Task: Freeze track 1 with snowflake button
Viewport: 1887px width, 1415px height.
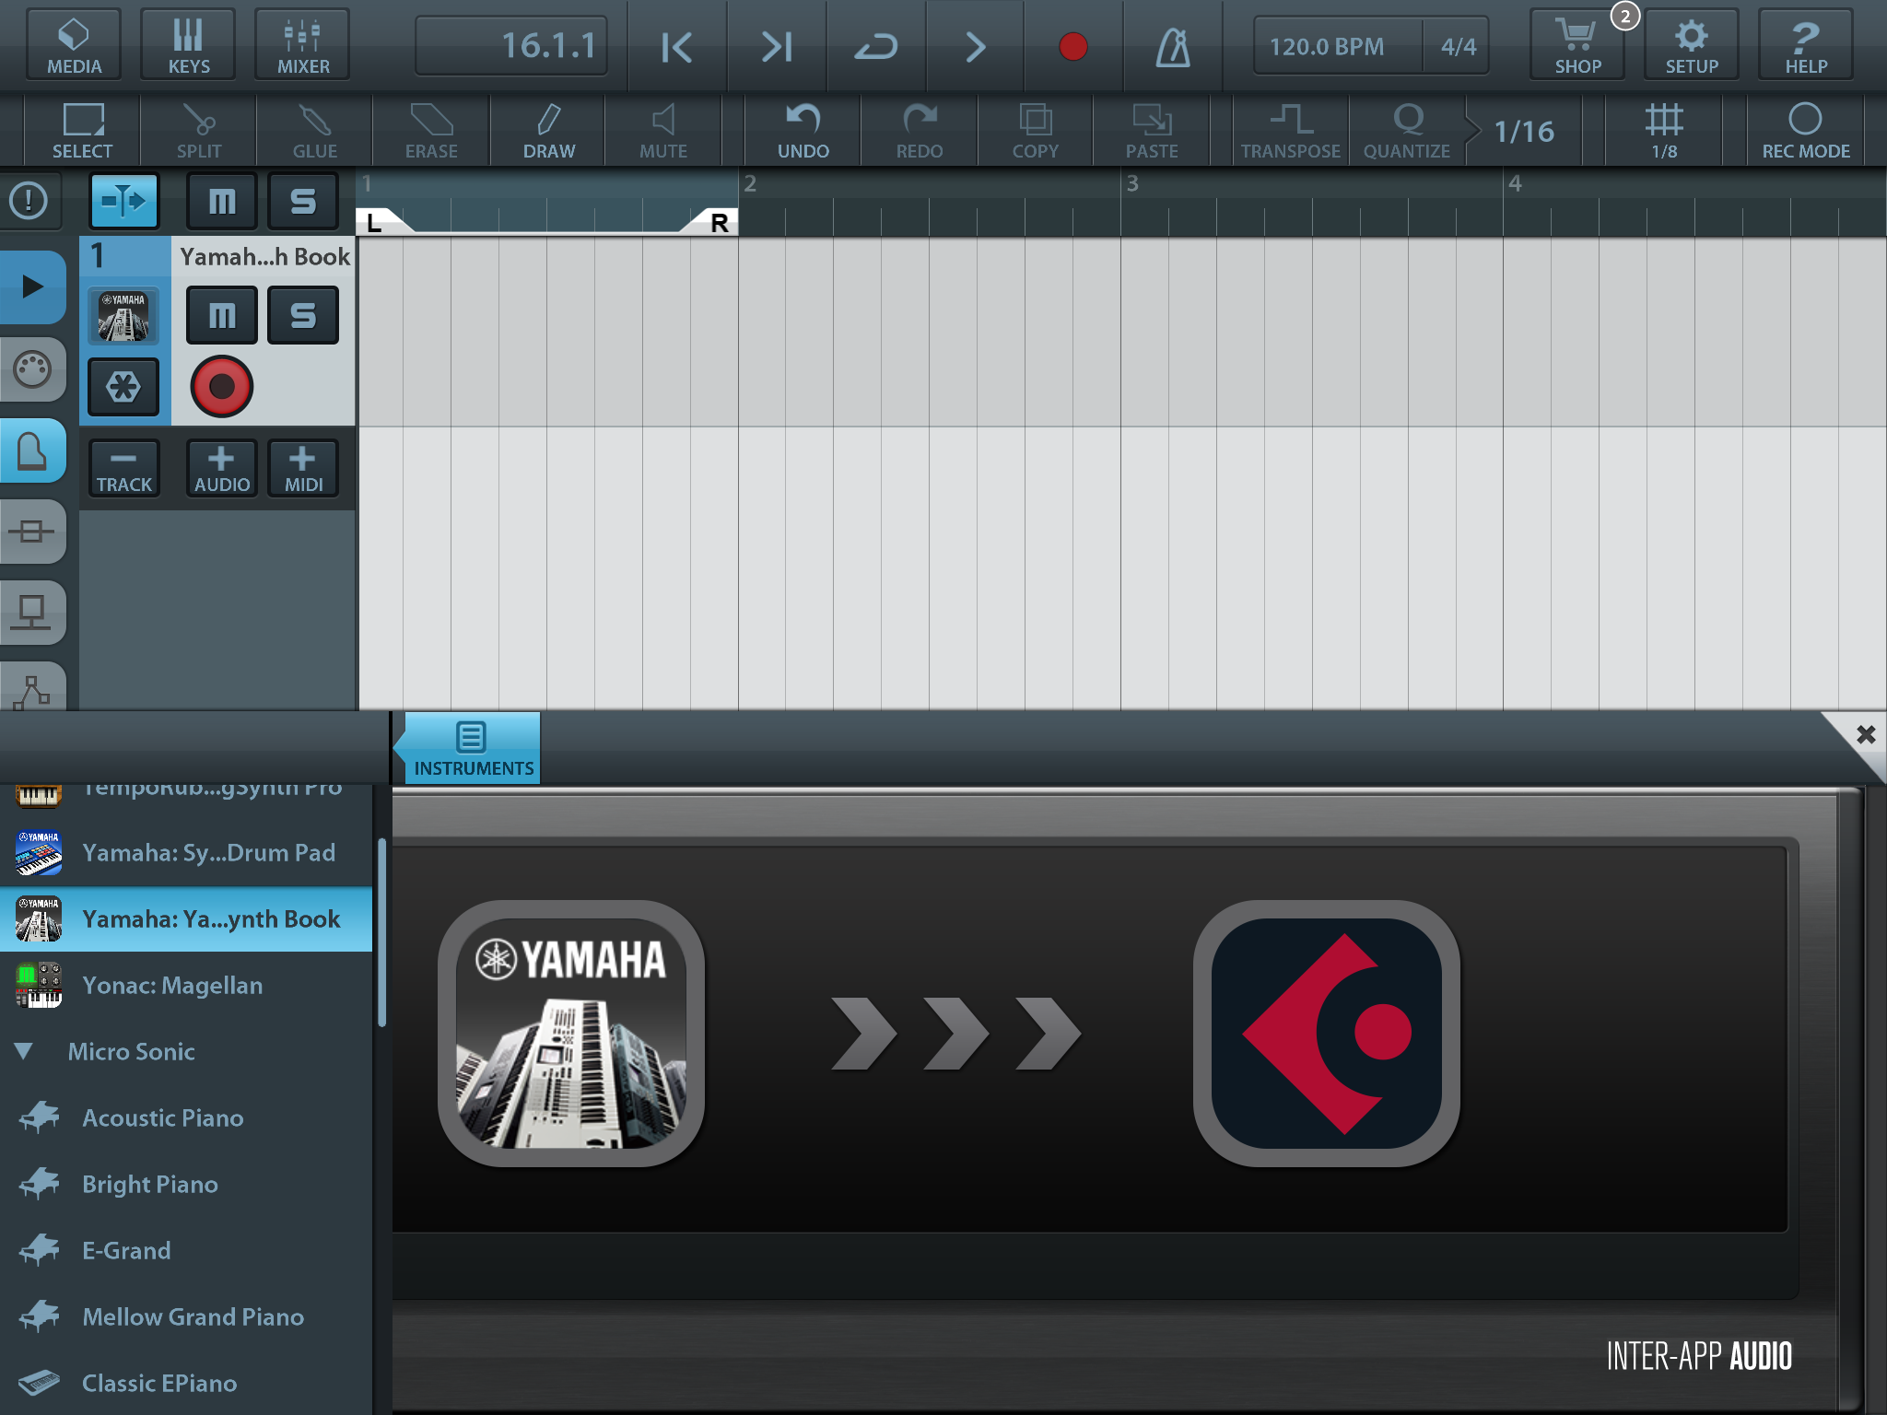Action: tap(123, 387)
